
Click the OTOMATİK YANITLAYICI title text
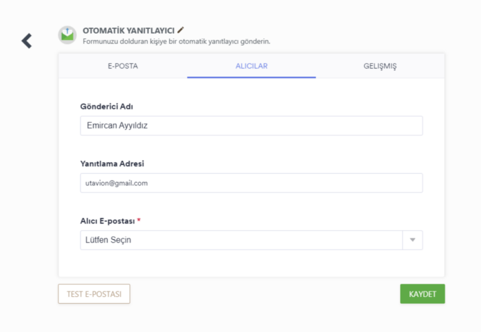(x=128, y=30)
